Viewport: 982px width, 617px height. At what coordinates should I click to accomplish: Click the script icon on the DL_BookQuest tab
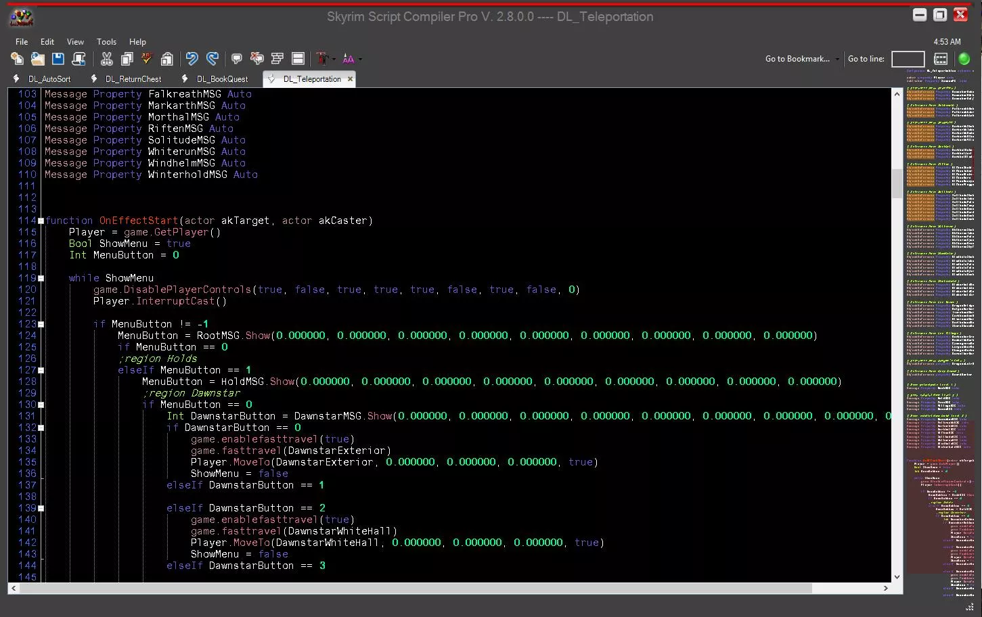[x=185, y=79]
